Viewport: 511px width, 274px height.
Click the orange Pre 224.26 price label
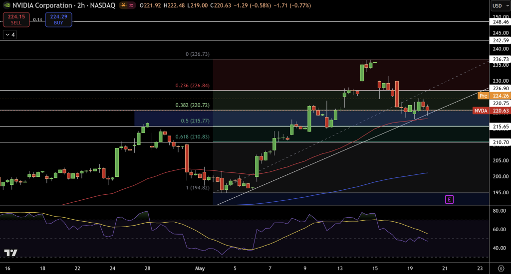494,96
